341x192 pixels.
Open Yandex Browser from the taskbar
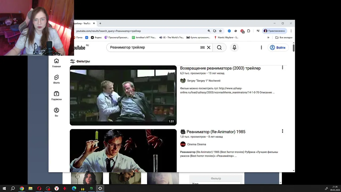(x=57, y=189)
